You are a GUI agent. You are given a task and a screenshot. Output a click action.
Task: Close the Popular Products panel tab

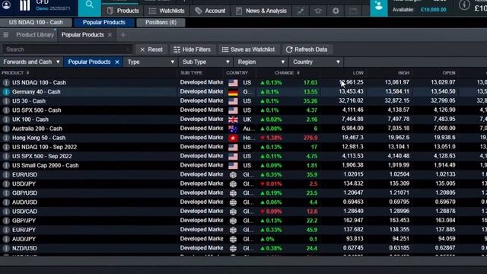coord(110,35)
